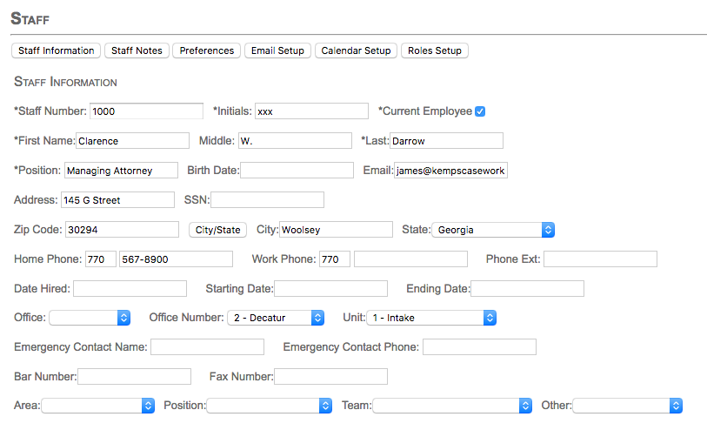This screenshot has width=707, height=430.
Task: Expand the Other dropdown
Action: point(628,406)
